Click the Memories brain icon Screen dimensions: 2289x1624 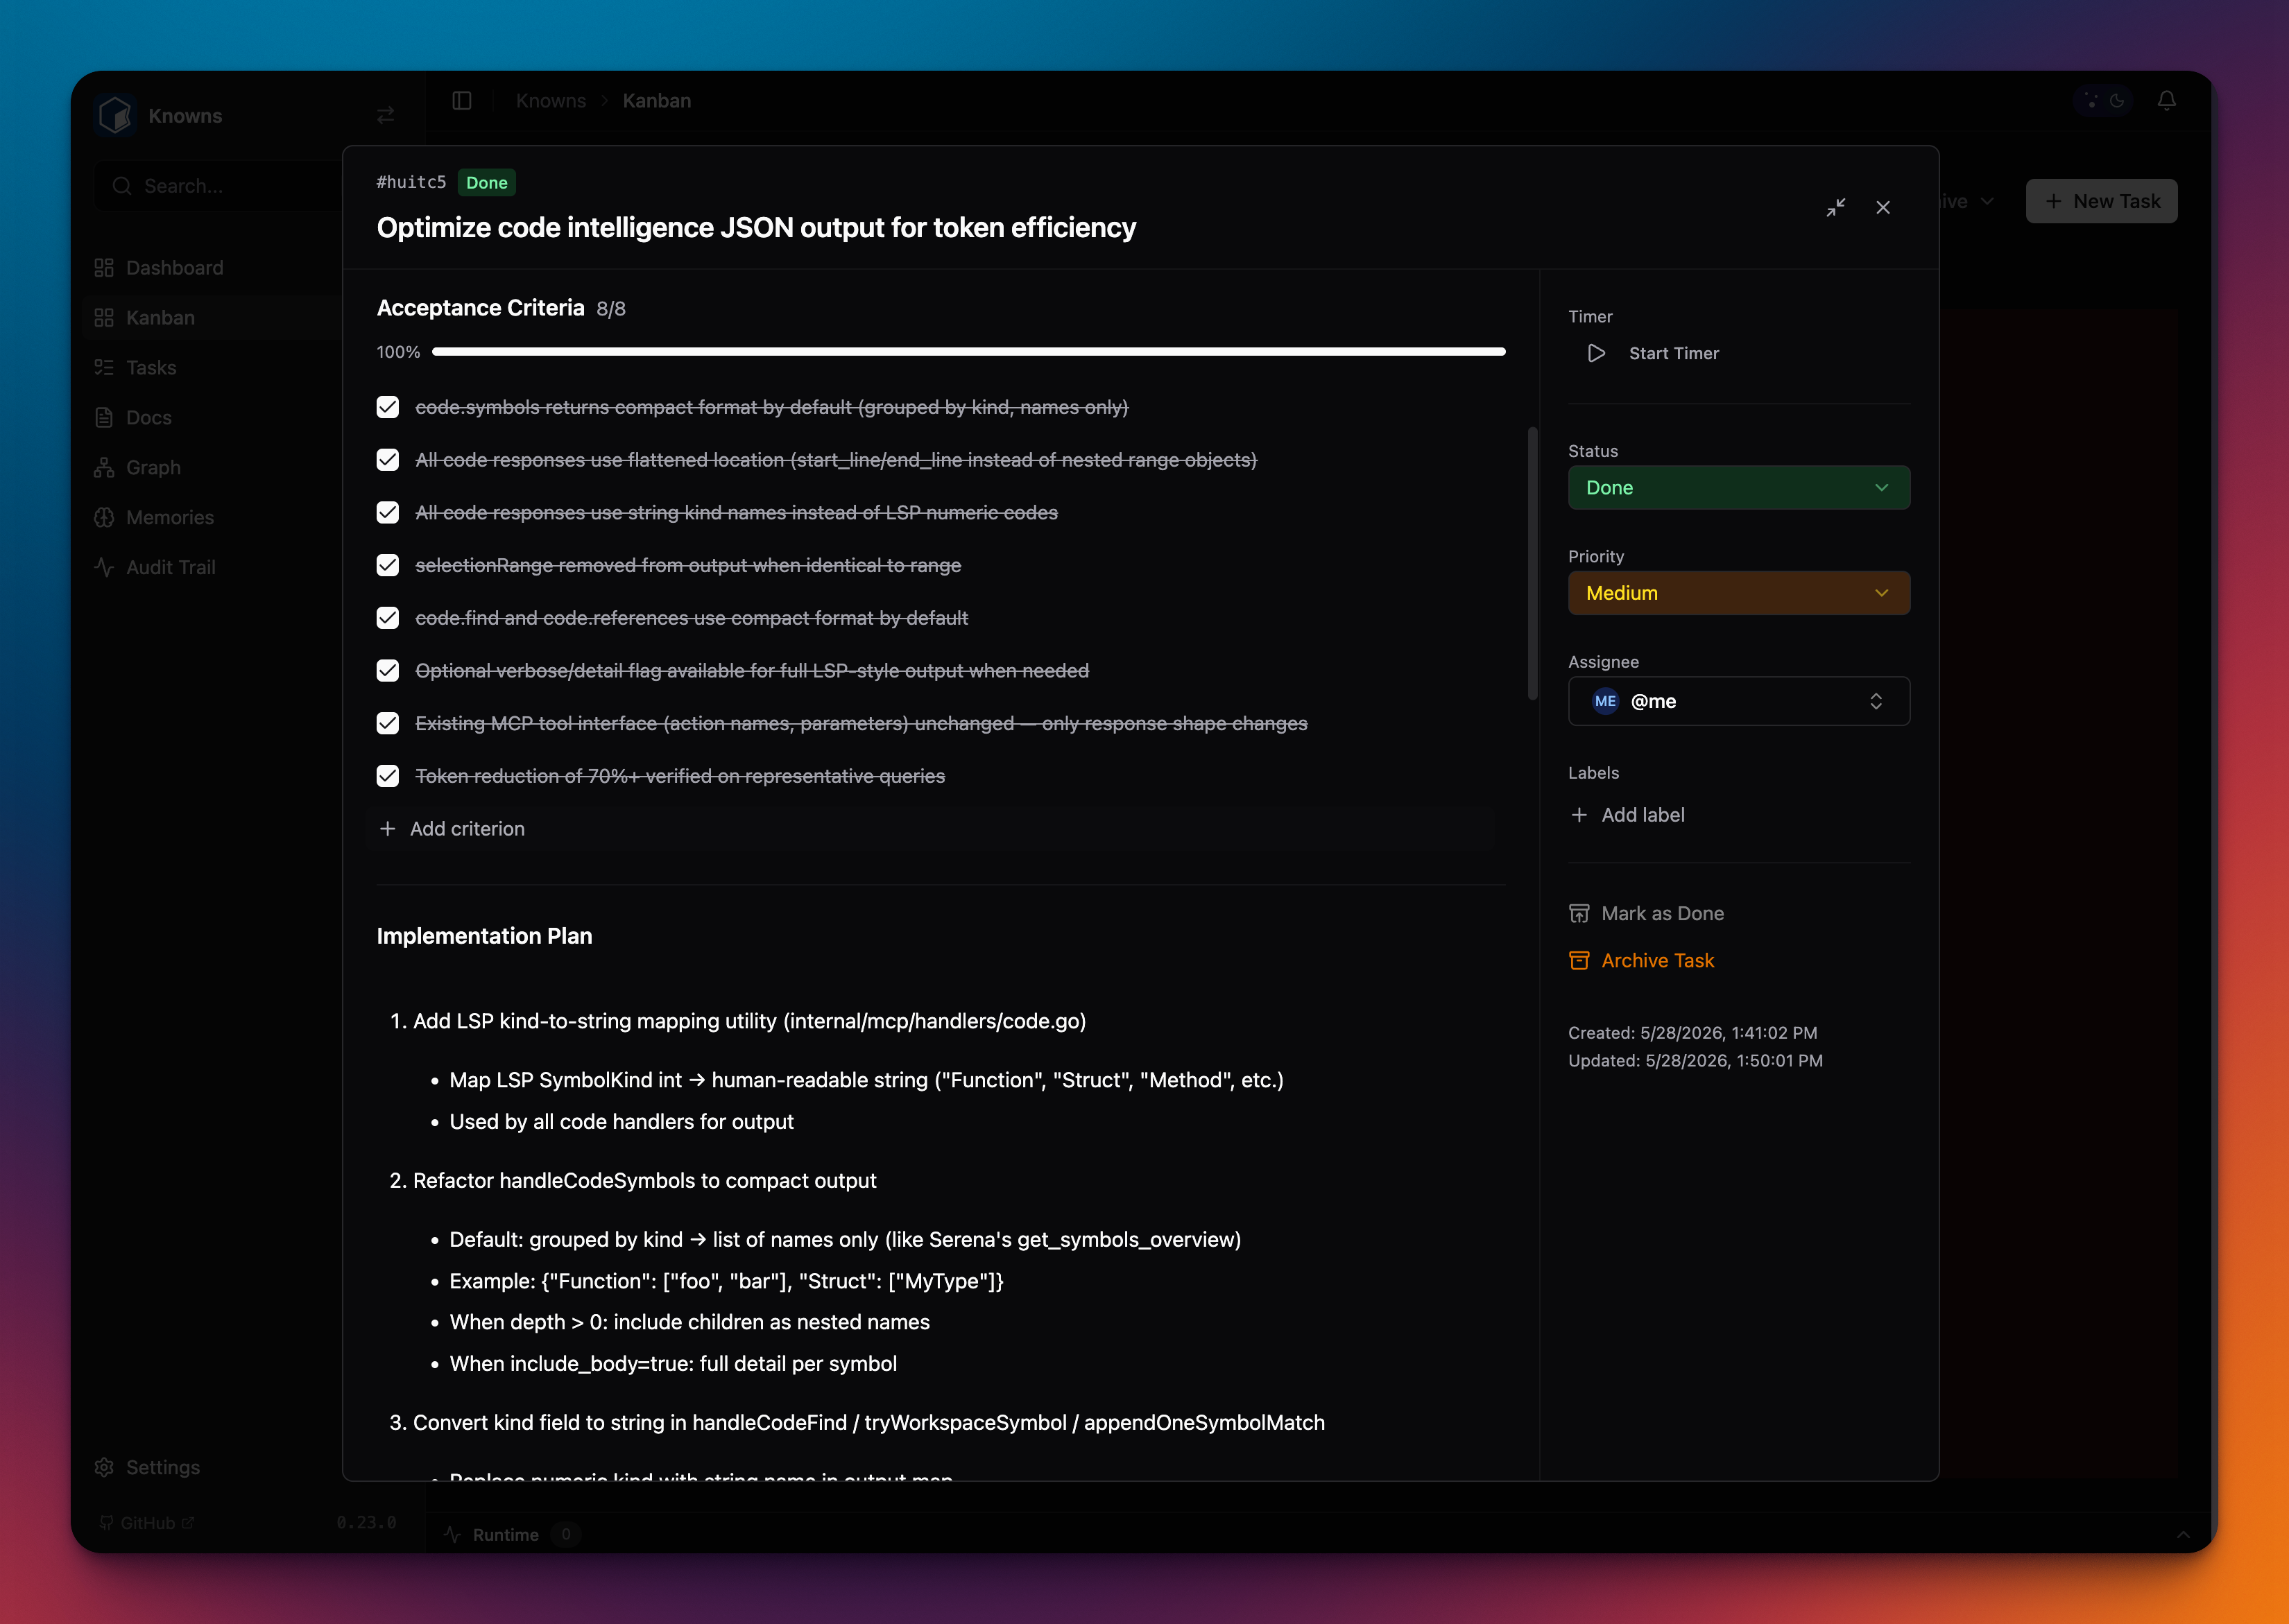click(x=104, y=518)
